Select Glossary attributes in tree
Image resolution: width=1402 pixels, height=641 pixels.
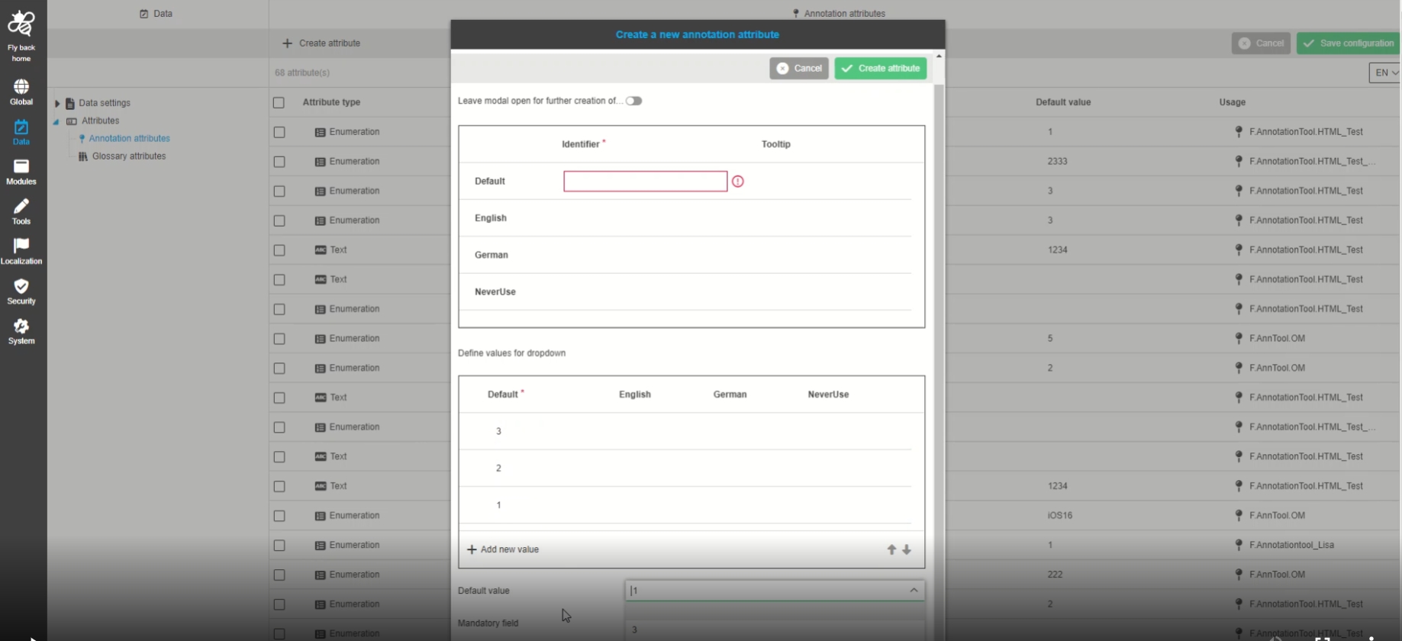pyautogui.click(x=129, y=156)
